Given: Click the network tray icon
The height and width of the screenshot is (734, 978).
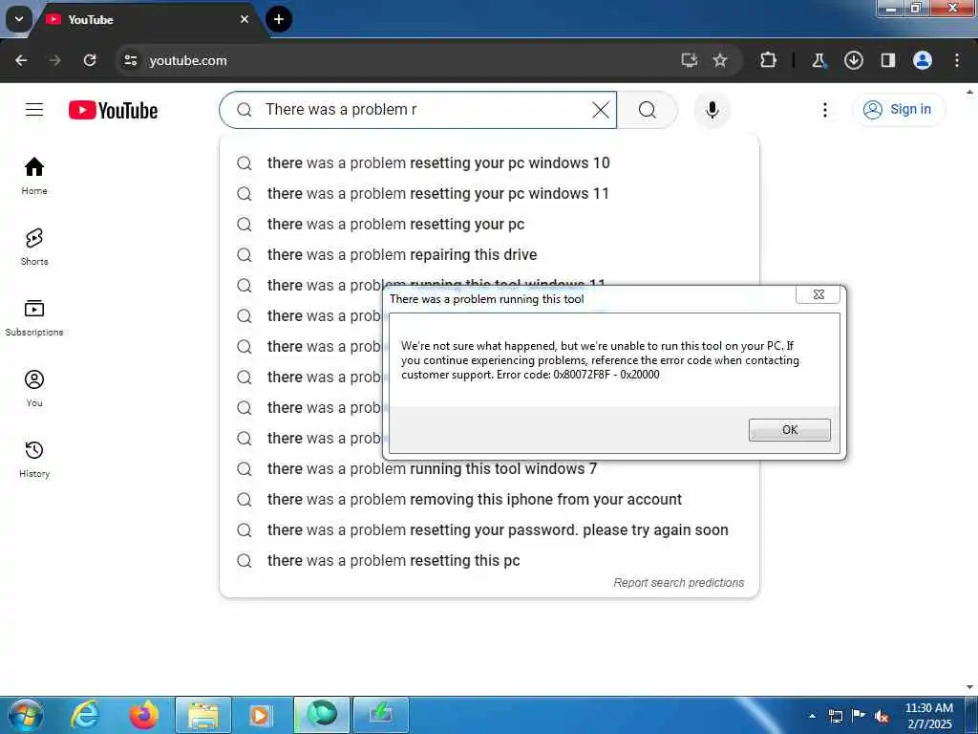Looking at the screenshot, I should 835,717.
